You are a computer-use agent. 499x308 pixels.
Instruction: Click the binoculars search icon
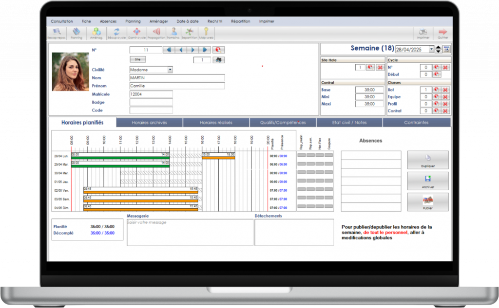(x=219, y=60)
